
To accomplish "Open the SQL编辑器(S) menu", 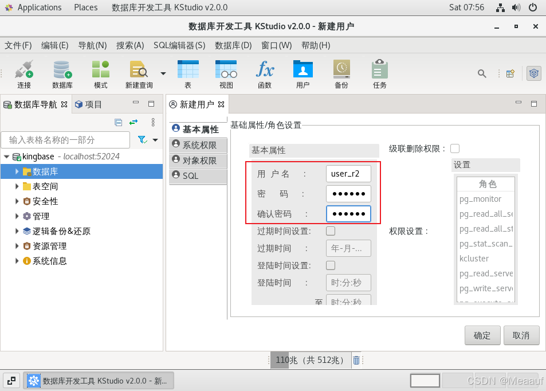I will point(179,45).
